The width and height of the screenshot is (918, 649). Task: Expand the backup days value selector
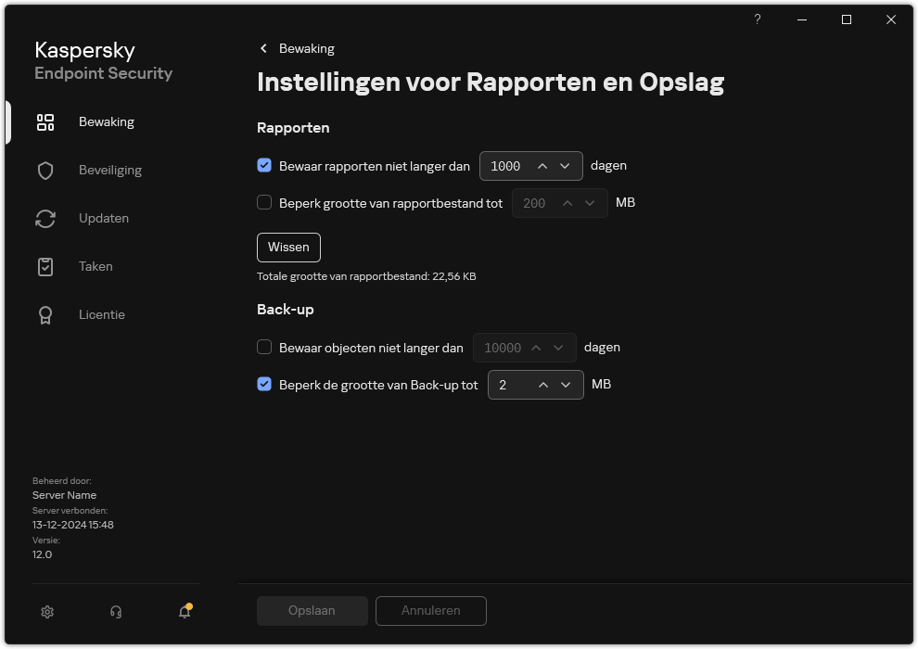pyautogui.click(x=559, y=348)
